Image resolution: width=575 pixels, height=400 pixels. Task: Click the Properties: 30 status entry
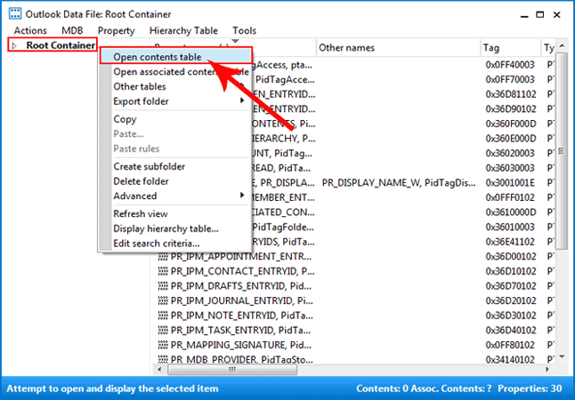530,388
